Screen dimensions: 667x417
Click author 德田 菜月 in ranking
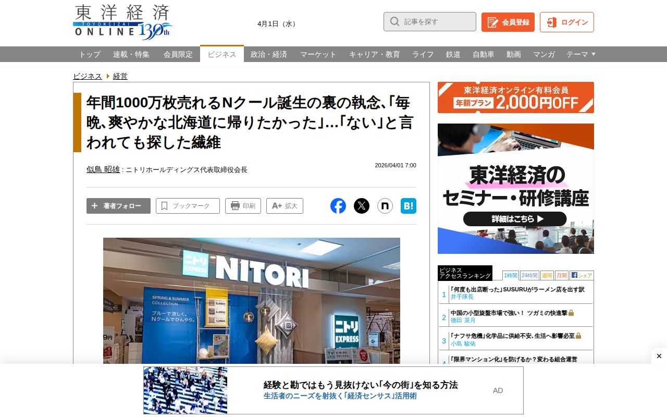pyautogui.click(x=463, y=320)
